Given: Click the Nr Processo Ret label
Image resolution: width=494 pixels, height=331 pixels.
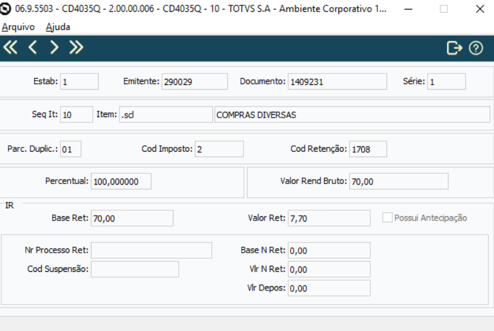Looking at the screenshot, I should [x=56, y=250].
